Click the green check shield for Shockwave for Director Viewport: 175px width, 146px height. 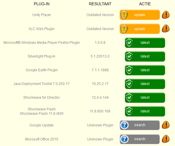click(129, 98)
